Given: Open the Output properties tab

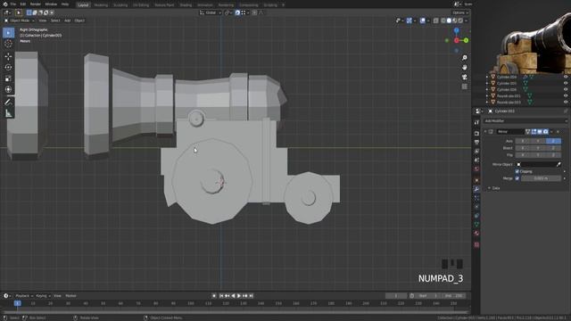Looking at the screenshot, I should coord(476,143).
